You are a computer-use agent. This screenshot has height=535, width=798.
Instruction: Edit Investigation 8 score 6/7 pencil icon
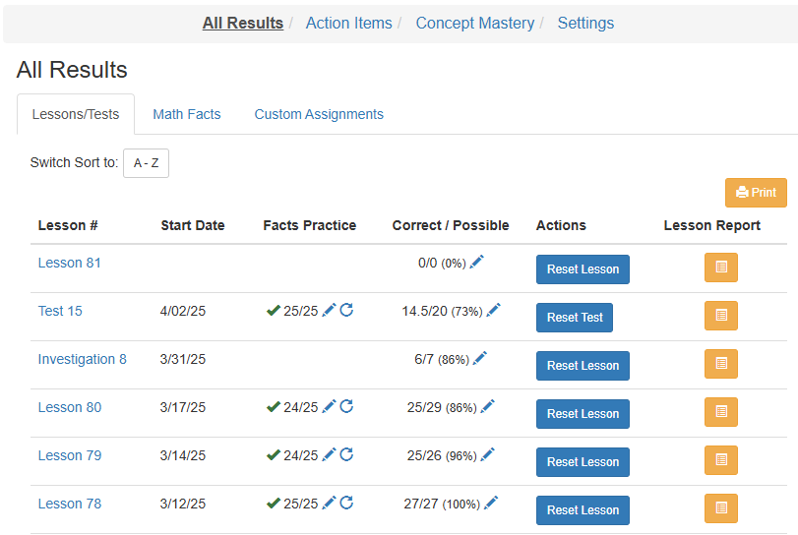point(479,358)
